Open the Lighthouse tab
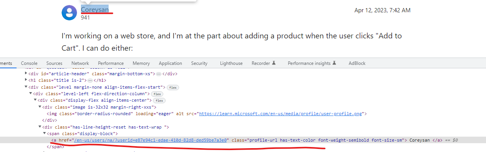Viewport: 486px width, 152px height. pyautogui.click(x=231, y=63)
